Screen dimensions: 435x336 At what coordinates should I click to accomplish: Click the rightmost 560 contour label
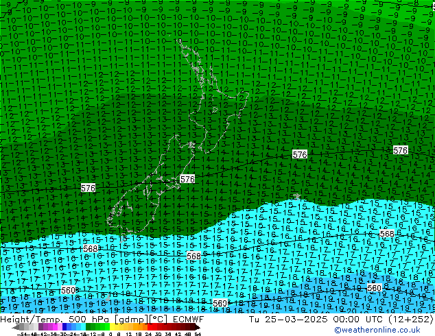coord(374,288)
